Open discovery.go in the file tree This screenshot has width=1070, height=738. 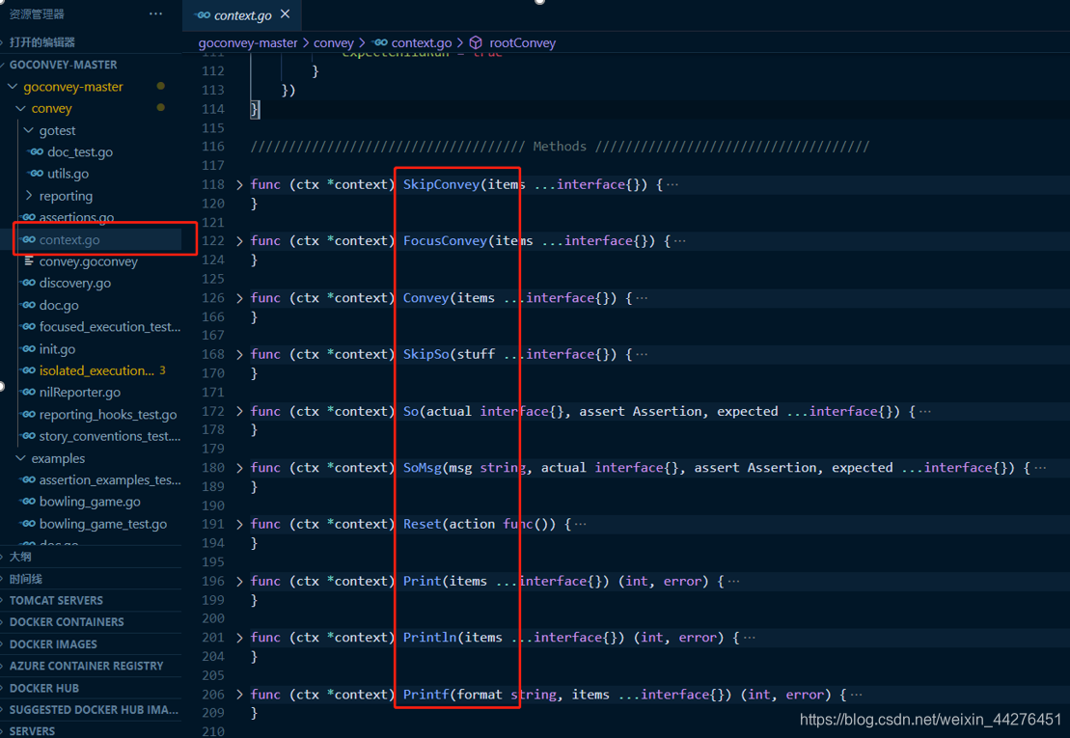[x=75, y=283]
